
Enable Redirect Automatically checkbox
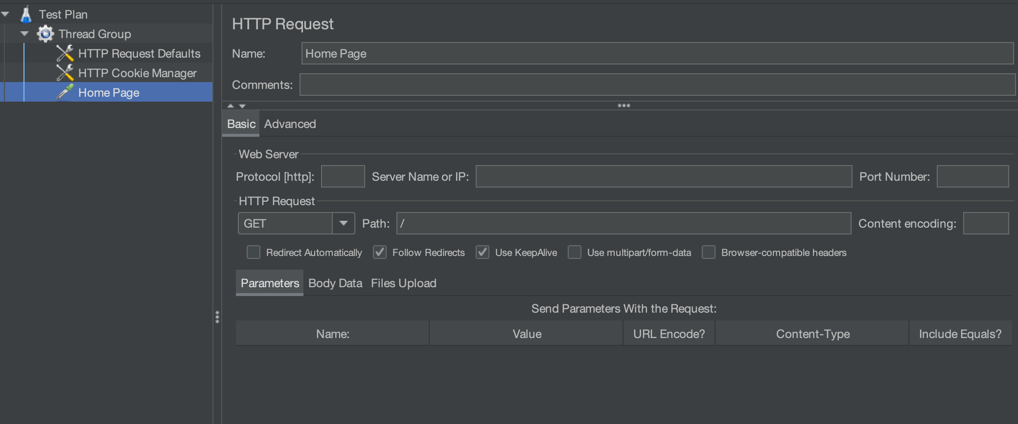[254, 252]
